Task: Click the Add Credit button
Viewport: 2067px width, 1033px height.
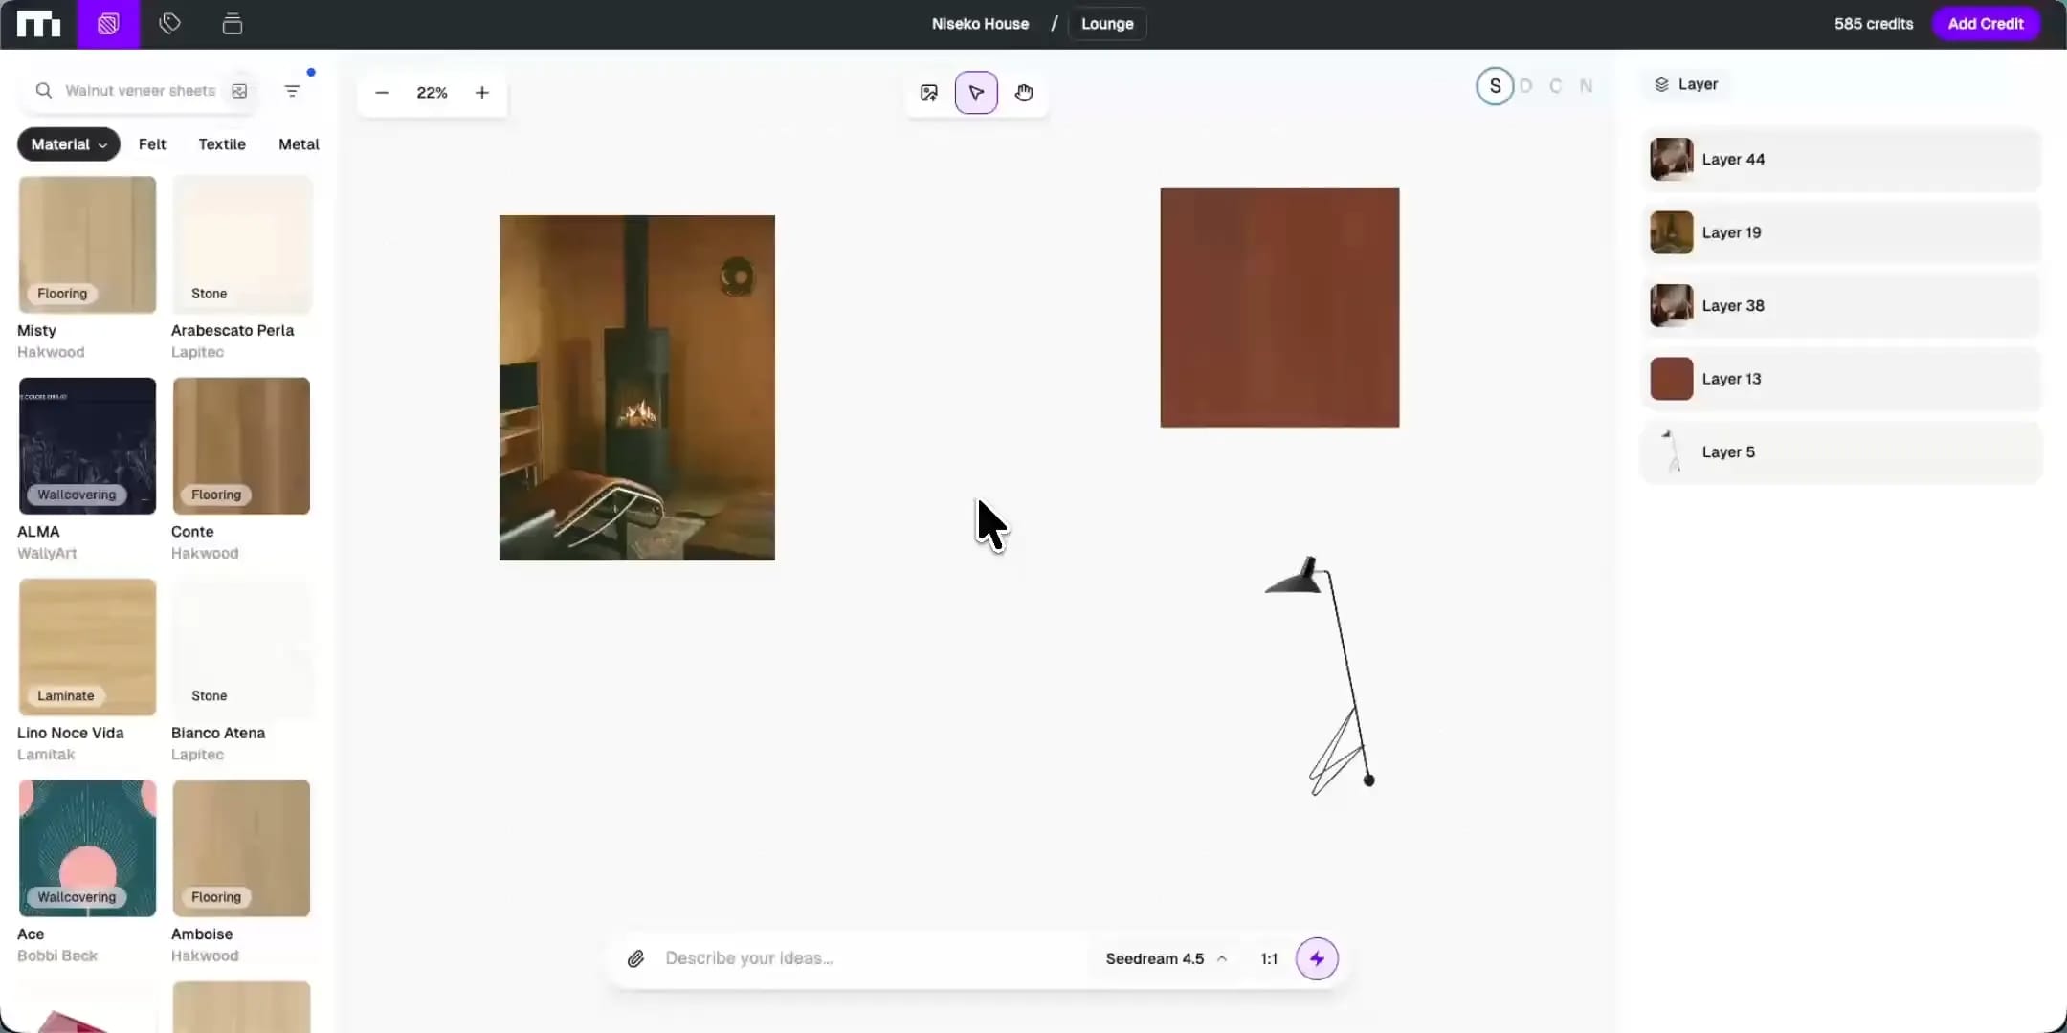Action: 1986,24
